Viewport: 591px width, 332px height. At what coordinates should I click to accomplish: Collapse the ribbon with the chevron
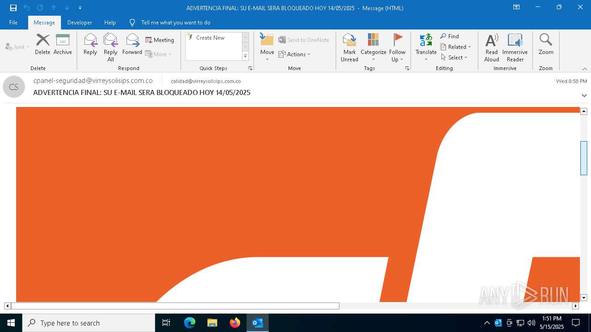[585, 69]
